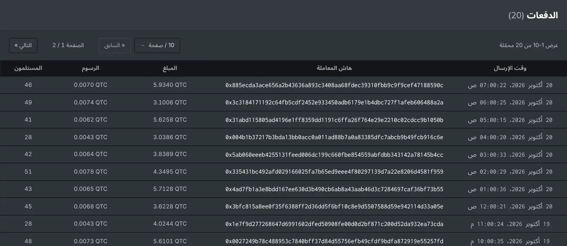Click the 11:00:24 م send time
Viewport: 567px width, 246px height.
(510, 224)
